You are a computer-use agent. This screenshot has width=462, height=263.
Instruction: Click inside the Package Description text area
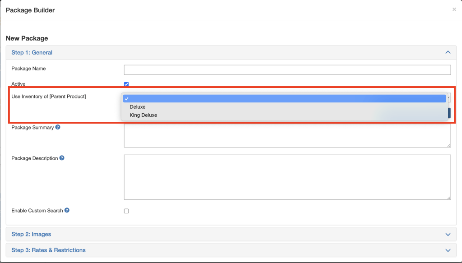click(287, 177)
